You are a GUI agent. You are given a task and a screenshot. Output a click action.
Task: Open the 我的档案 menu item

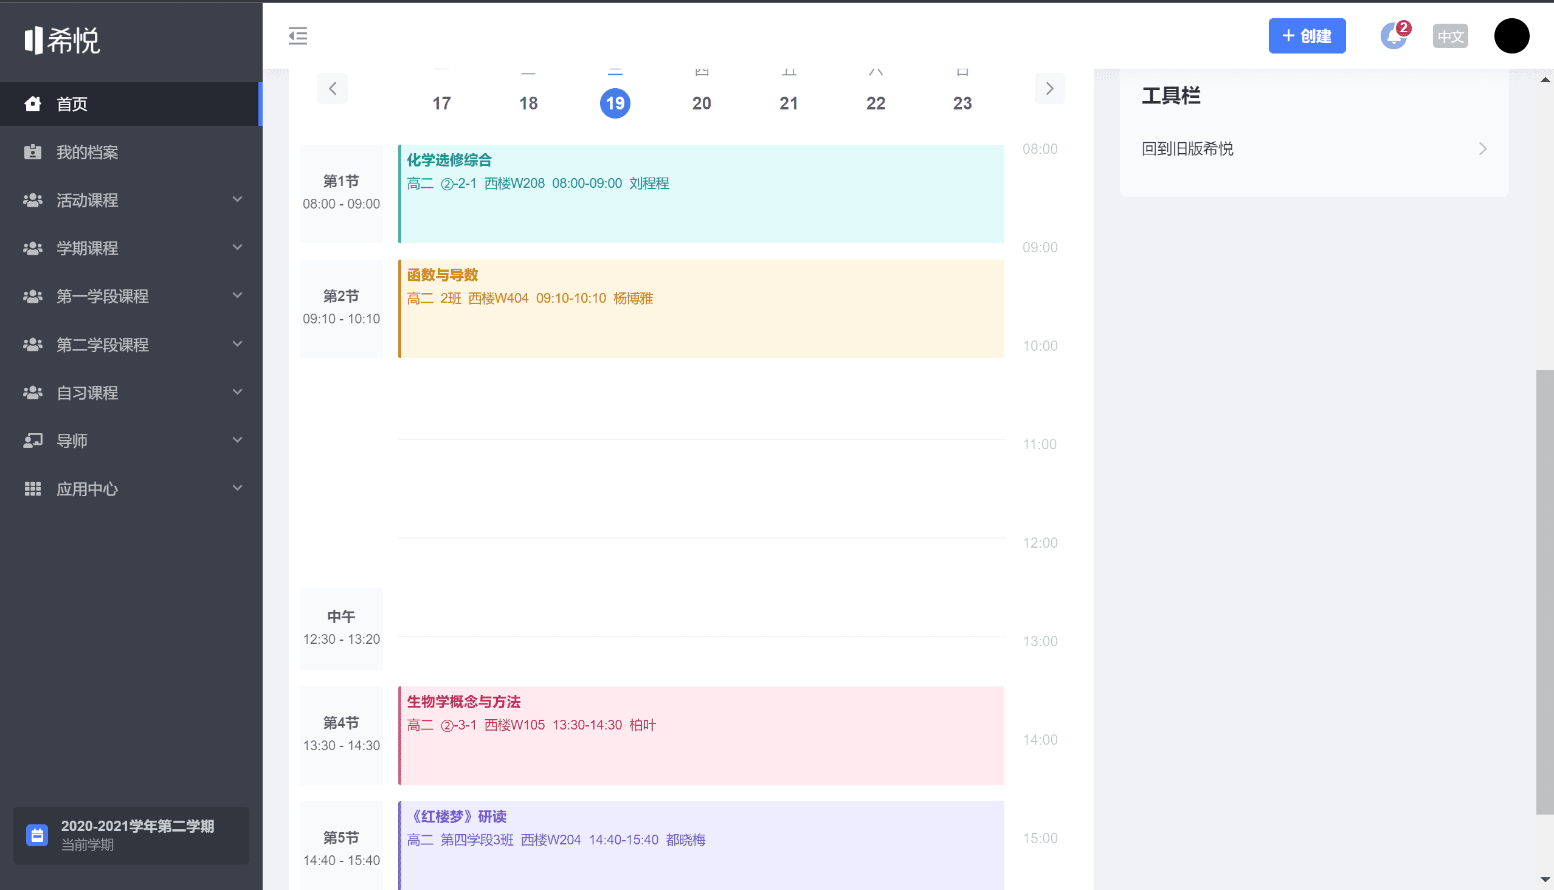pos(131,152)
